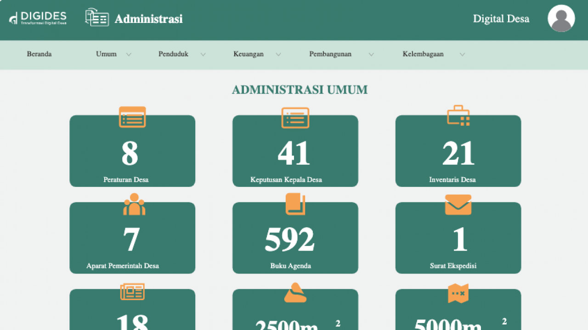Click the newspaper icon above the 18 card
Image resolution: width=588 pixels, height=330 pixels.
[132, 291]
